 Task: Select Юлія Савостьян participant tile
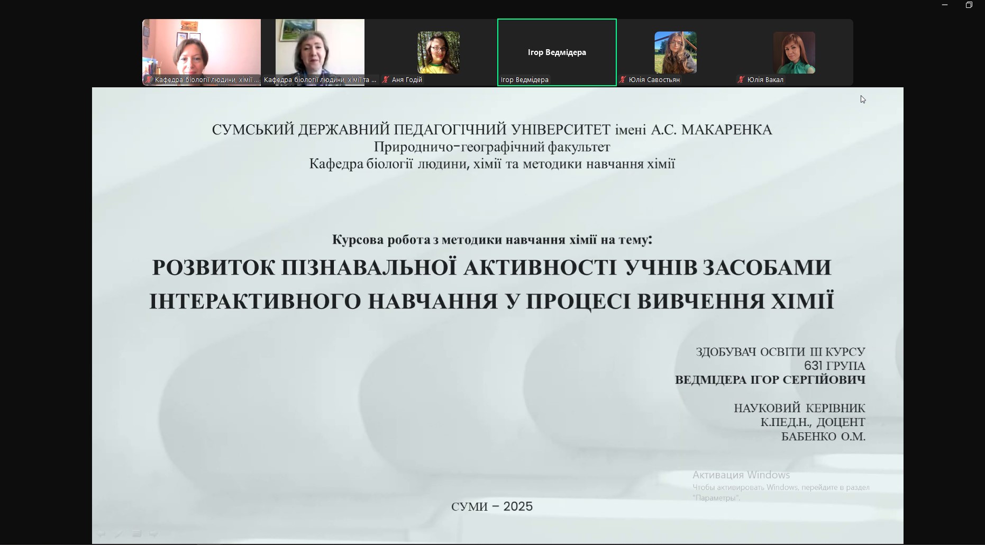point(676,52)
